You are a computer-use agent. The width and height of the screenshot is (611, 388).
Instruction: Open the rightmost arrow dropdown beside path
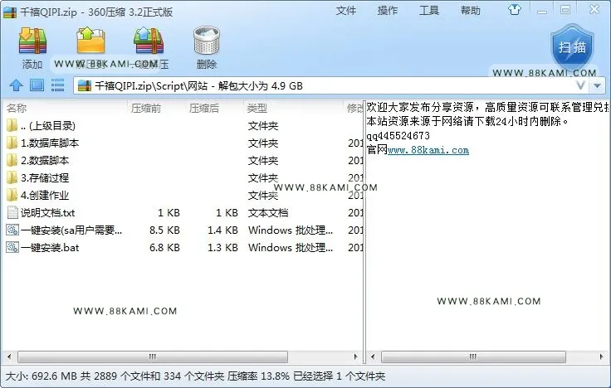[598, 85]
